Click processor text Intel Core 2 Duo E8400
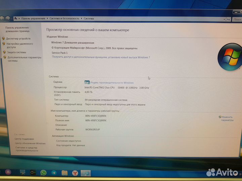Image resolution: width=242 pixels, height=181 pixels. pyautogui.click(x=117, y=87)
